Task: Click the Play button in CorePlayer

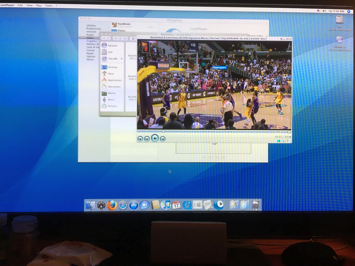Action: coord(155,138)
